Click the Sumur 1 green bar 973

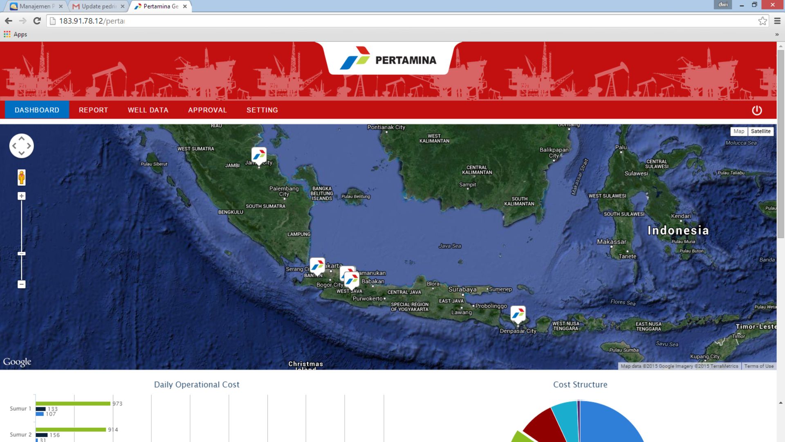[73, 404]
